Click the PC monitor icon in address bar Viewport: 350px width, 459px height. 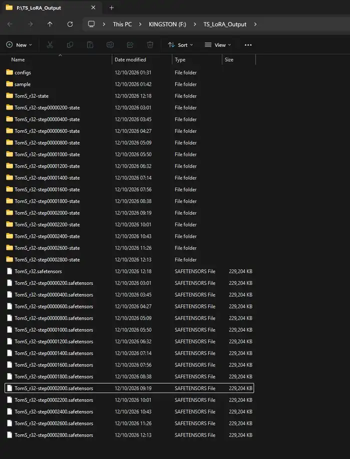[91, 24]
